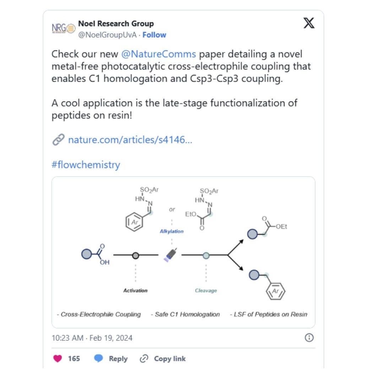Click the 10:23 AM Feb 19, 2024 timestamp
This screenshot has height=383, width=368.
pos(92,338)
